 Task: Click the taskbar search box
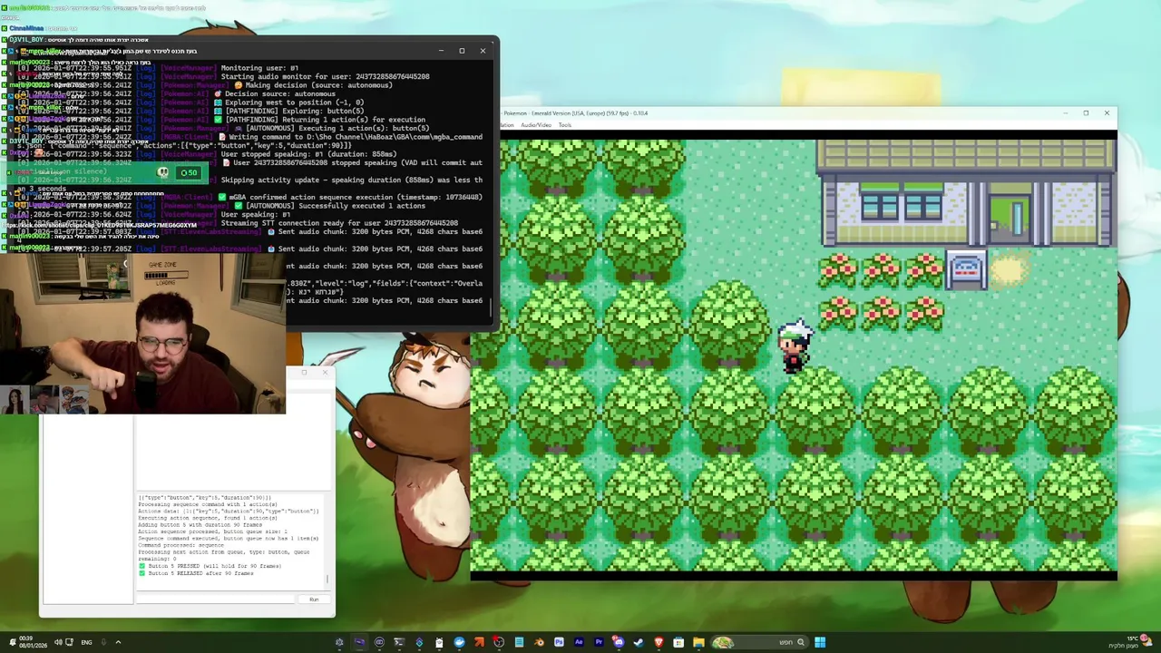pyautogui.click(x=761, y=642)
